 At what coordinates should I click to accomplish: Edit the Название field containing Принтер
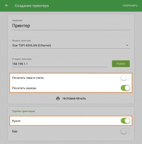click(71, 26)
